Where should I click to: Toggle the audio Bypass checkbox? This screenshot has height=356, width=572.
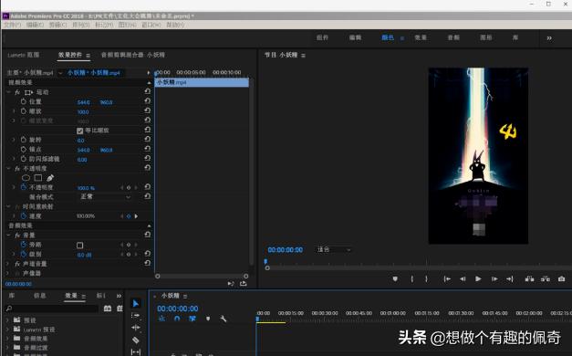point(80,245)
